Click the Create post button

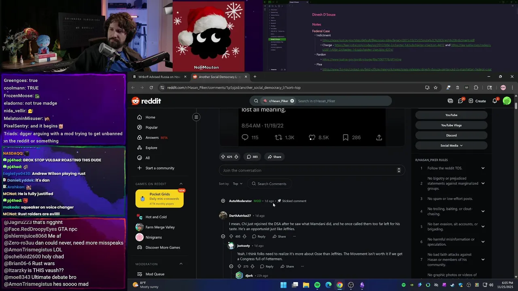pyautogui.click(x=477, y=101)
